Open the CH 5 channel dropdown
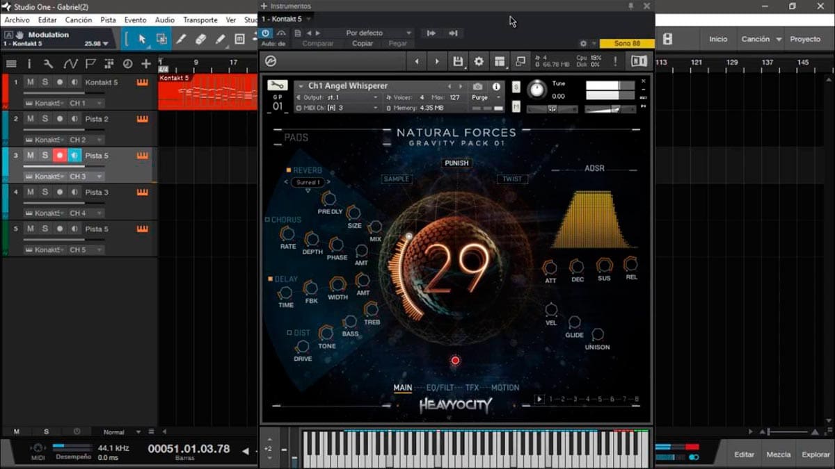 point(86,249)
